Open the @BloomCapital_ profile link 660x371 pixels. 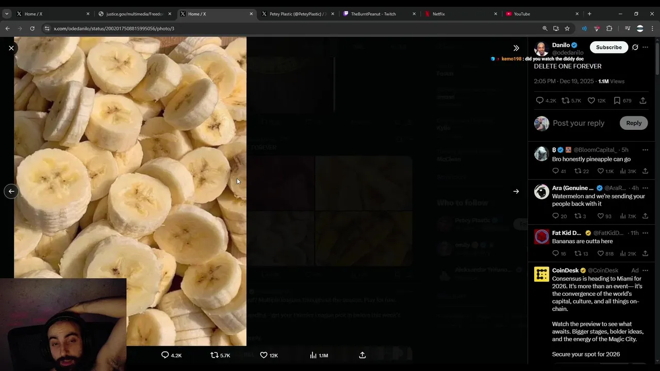tap(595, 150)
